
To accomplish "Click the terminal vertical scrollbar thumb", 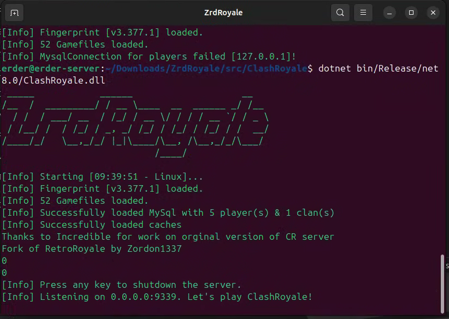I will point(442,283).
